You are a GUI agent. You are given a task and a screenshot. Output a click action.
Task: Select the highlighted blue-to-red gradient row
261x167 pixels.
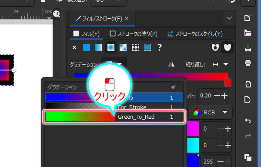coord(114,97)
